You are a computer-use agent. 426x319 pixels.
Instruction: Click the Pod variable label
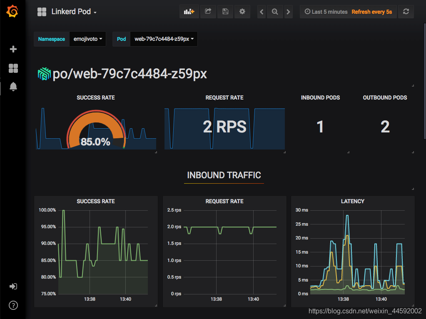(122, 39)
